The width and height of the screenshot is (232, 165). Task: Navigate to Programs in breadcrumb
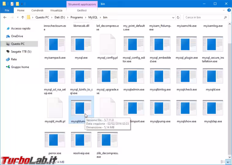(x=77, y=17)
